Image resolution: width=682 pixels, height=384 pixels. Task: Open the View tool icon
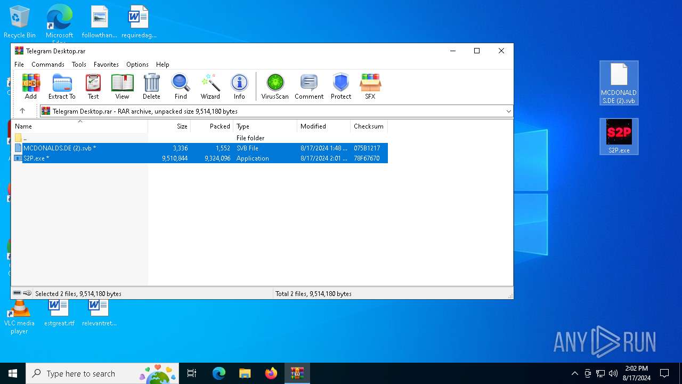122,86
